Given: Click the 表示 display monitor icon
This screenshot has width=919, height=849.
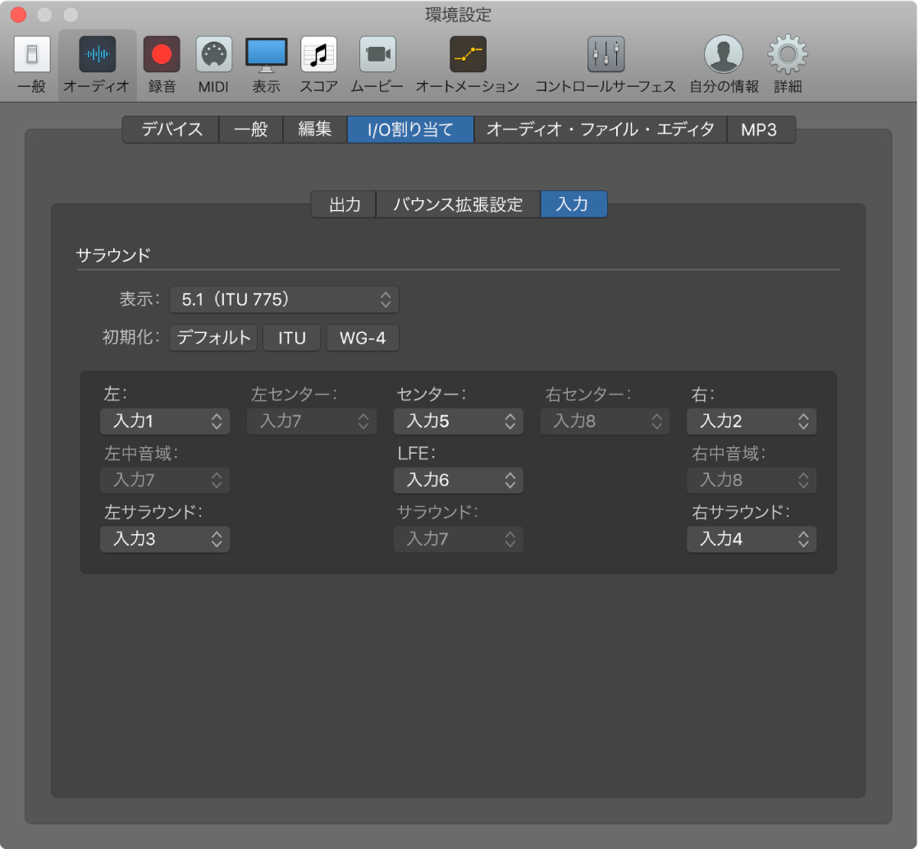Looking at the screenshot, I should (x=267, y=55).
